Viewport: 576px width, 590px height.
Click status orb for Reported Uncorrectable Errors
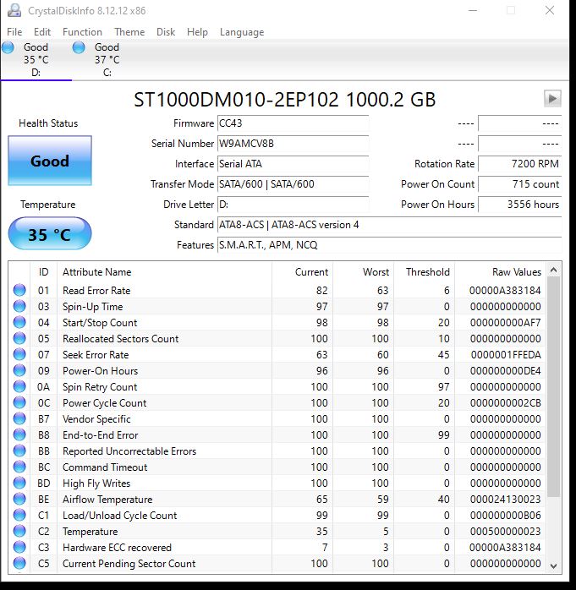point(19,451)
